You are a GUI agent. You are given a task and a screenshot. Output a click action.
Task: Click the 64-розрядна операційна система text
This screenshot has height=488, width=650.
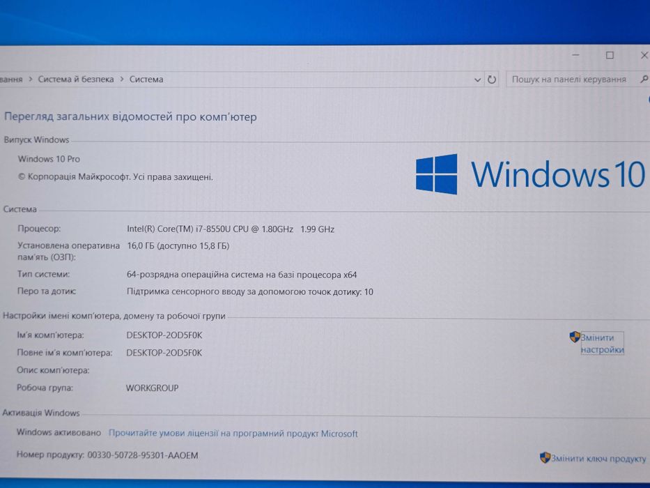coord(242,275)
